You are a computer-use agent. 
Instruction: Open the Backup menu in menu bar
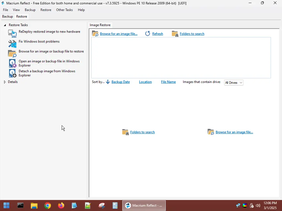[30, 10]
